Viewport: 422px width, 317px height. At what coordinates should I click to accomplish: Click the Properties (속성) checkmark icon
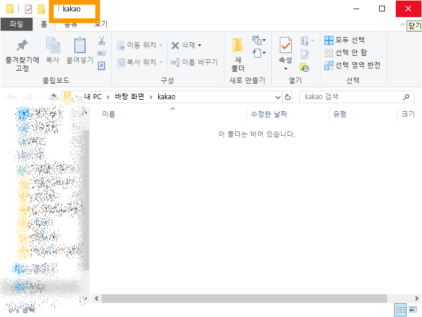(x=286, y=45)
